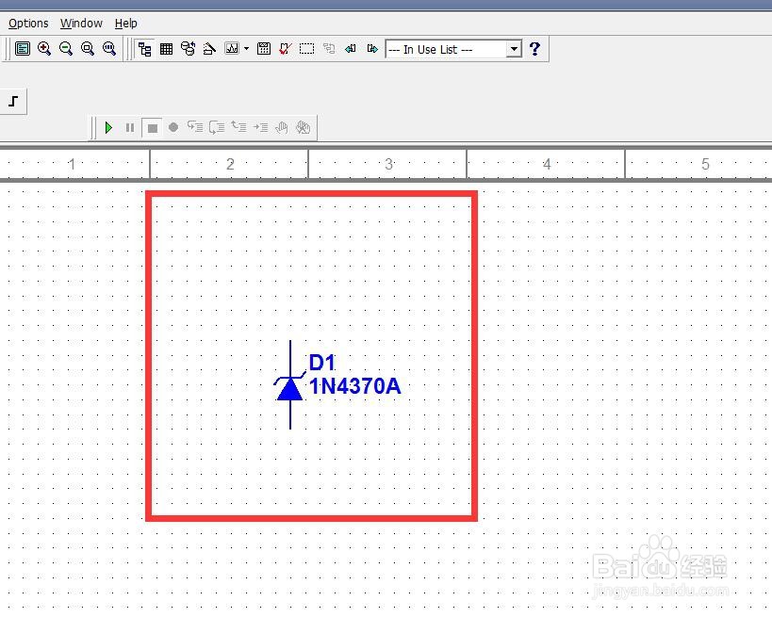Launch the Component Wizard icon
The height and width of the screenshot is (617, 772).
(x=210, y=49)
